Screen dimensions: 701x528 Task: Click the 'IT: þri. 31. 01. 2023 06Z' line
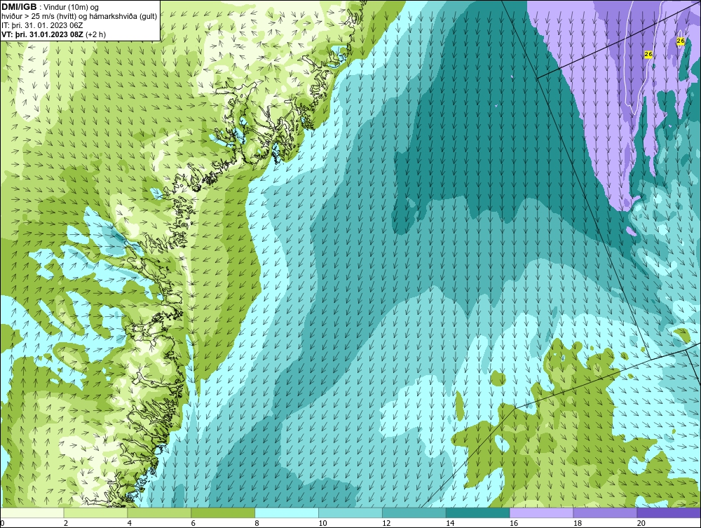coord(42,25)
